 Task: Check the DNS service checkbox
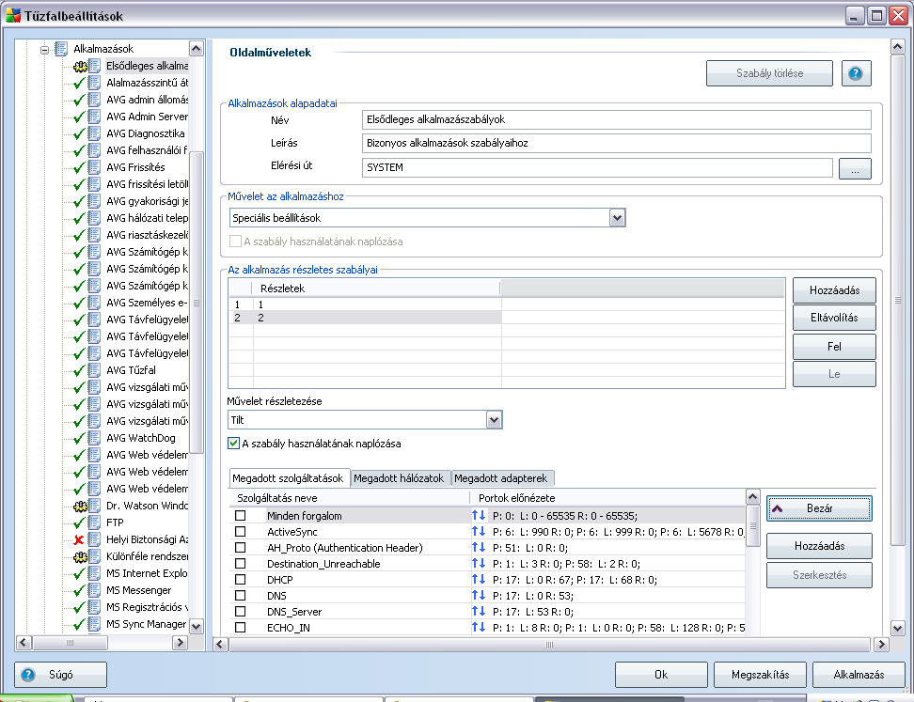[240, 596]
